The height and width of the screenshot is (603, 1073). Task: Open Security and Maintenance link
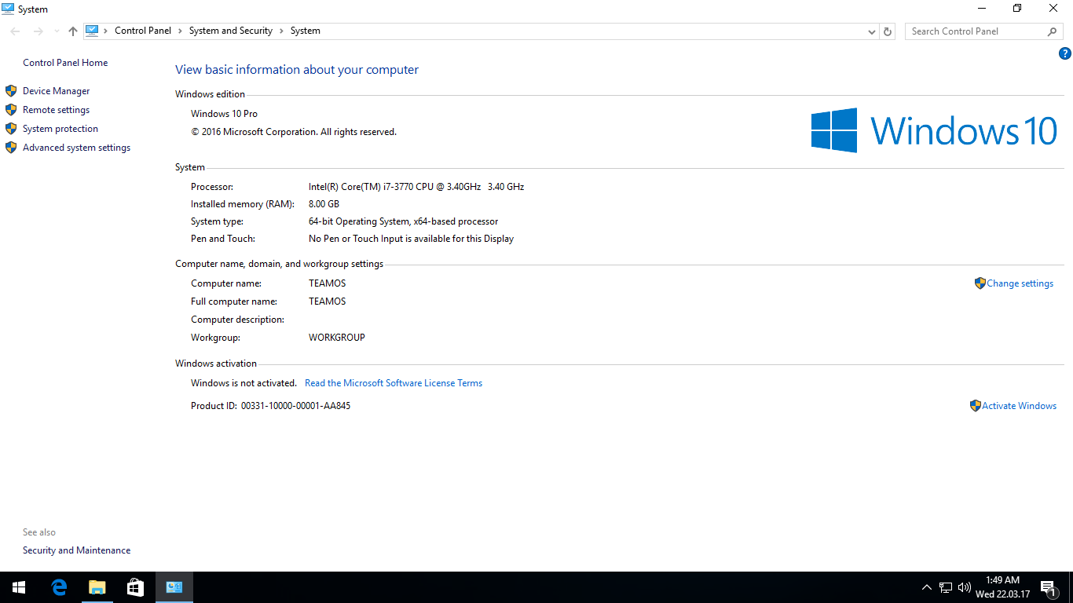pyautogui.click(x=76, y=550)
